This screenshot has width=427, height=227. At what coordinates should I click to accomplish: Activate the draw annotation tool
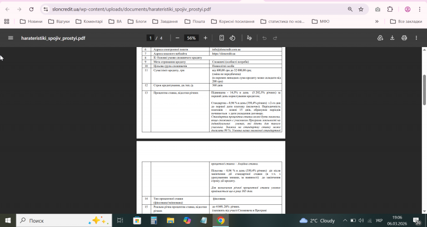249,38
